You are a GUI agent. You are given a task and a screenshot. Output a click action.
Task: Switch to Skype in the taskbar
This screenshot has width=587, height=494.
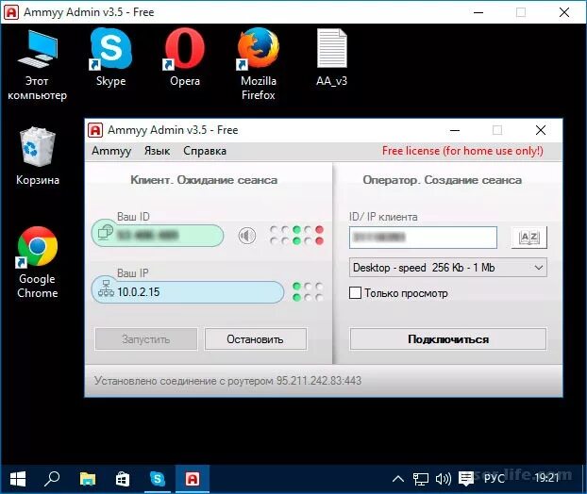point(158,479)
